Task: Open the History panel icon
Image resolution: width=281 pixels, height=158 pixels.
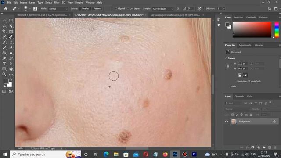Action: pos(219,19)
